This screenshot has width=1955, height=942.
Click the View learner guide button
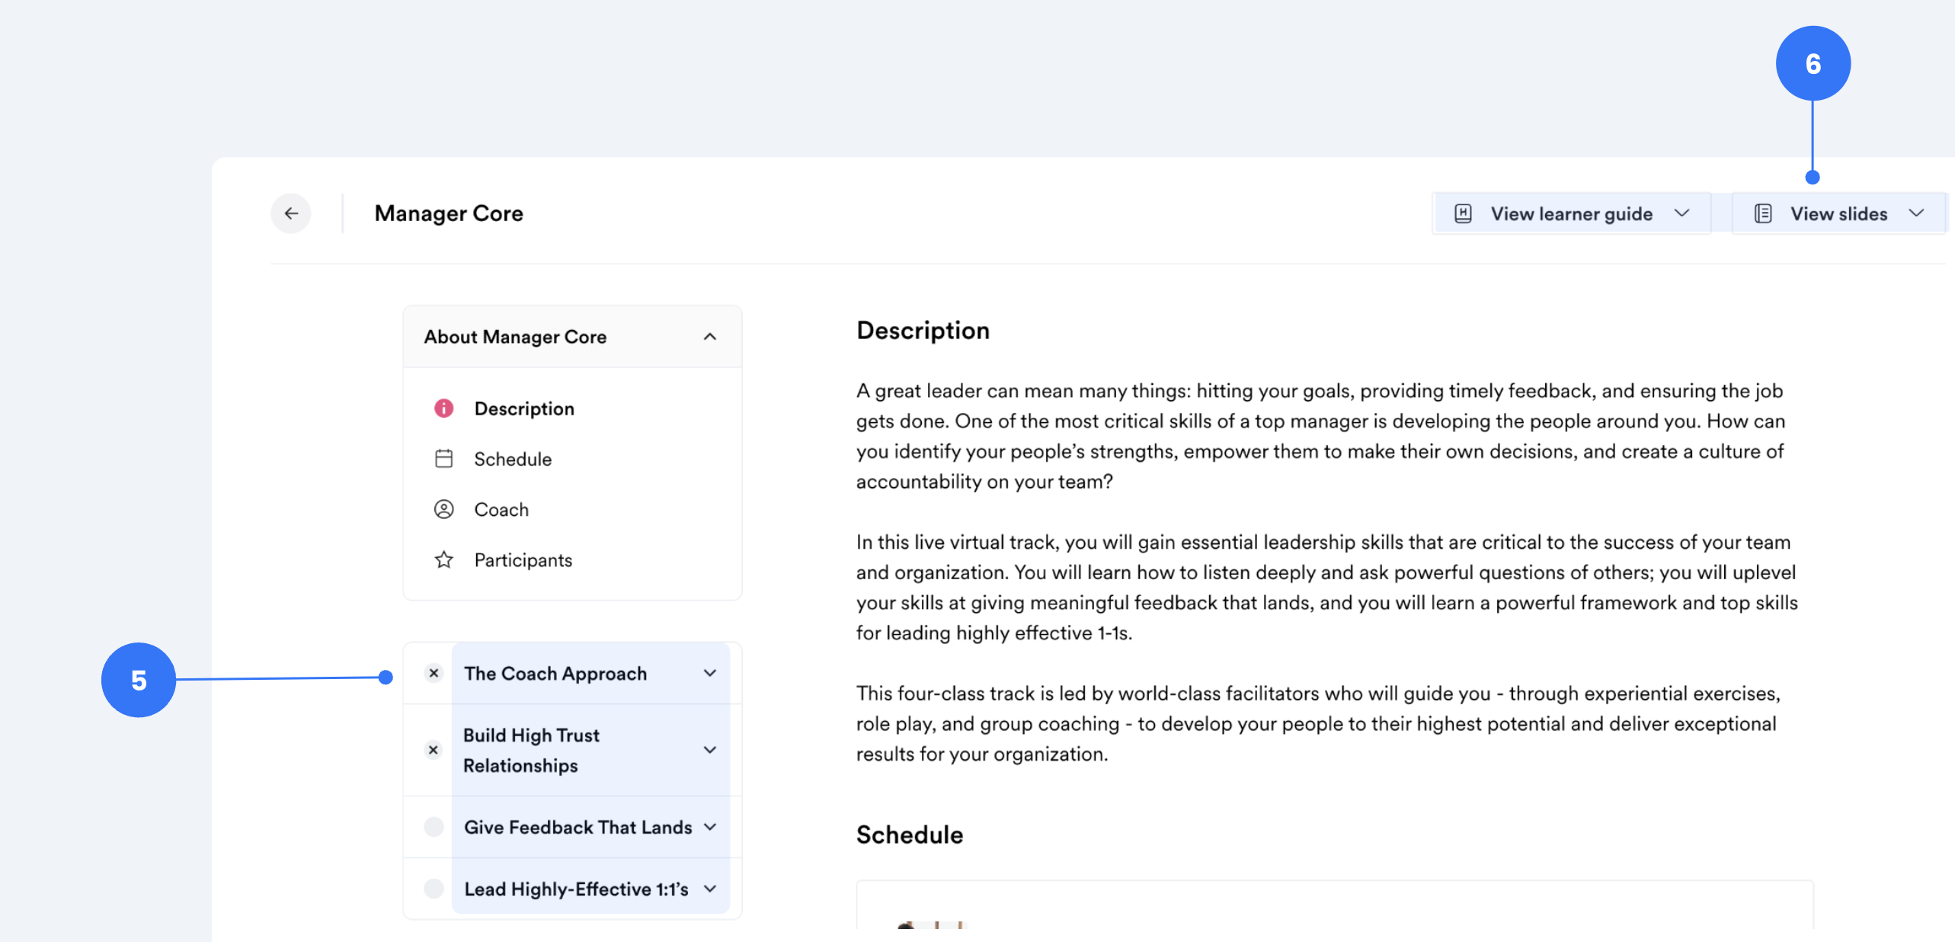click(1571, 213)
